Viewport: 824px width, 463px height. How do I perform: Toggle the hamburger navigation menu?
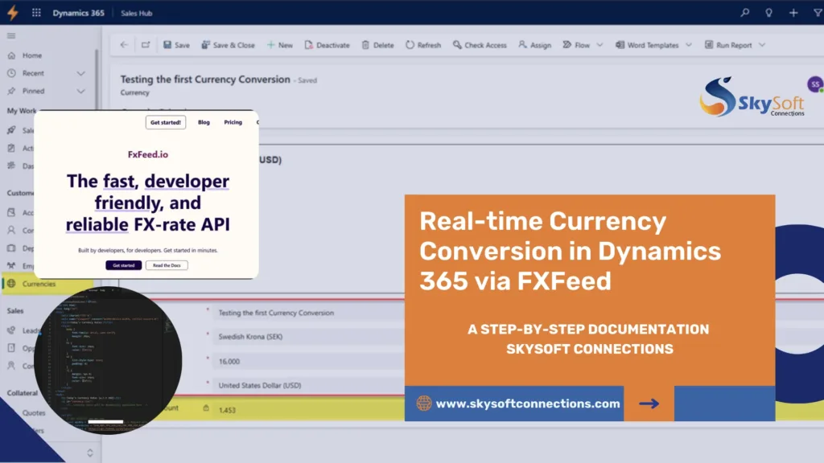click(11, 36)
